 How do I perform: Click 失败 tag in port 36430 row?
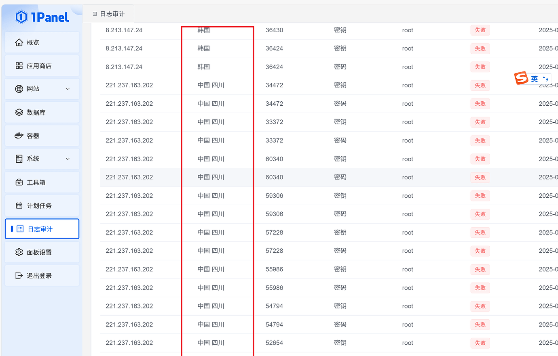[480, 30]
